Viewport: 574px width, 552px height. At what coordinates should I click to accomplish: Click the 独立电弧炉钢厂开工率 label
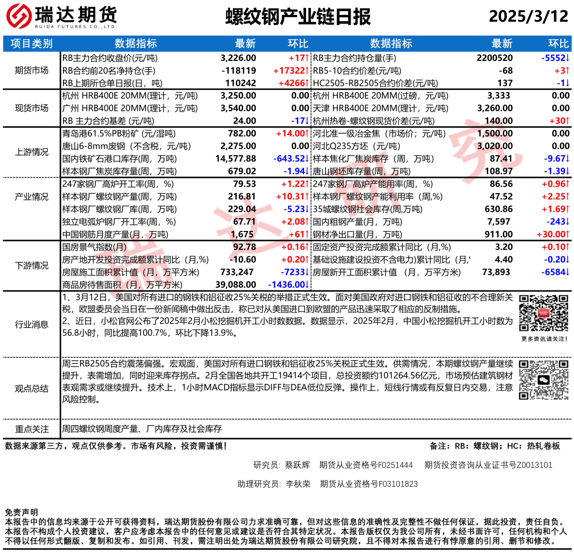[x=119, y=222]
